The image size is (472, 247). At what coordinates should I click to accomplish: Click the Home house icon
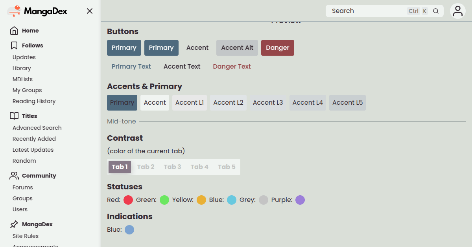pyautogui.click(x=14, y=31)
